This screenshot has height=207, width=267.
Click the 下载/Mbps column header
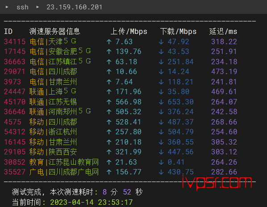tap(178, 32)
